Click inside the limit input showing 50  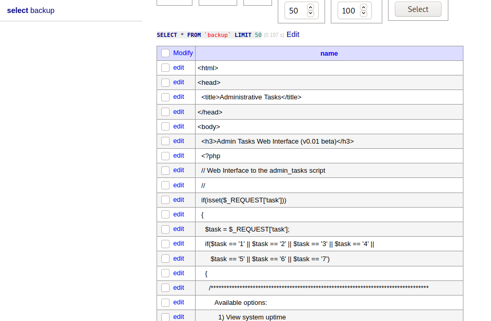(x=294, y=10)
